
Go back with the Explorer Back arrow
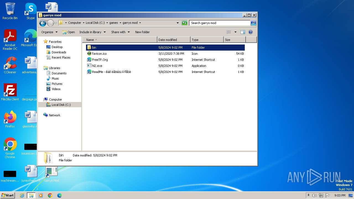(43, 23)
